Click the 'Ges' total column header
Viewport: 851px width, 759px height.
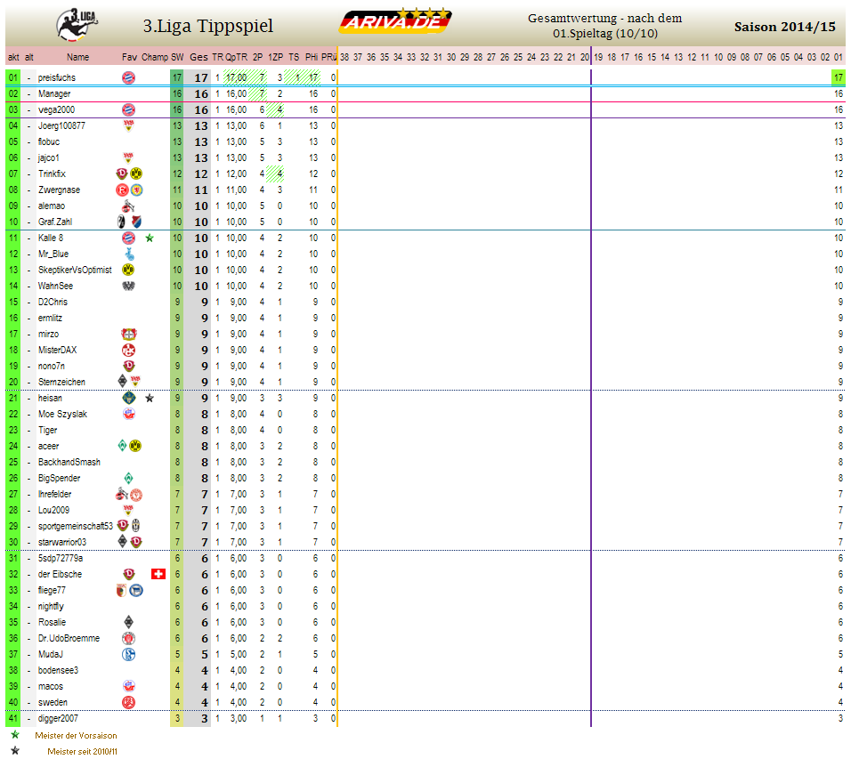point(199,57)
